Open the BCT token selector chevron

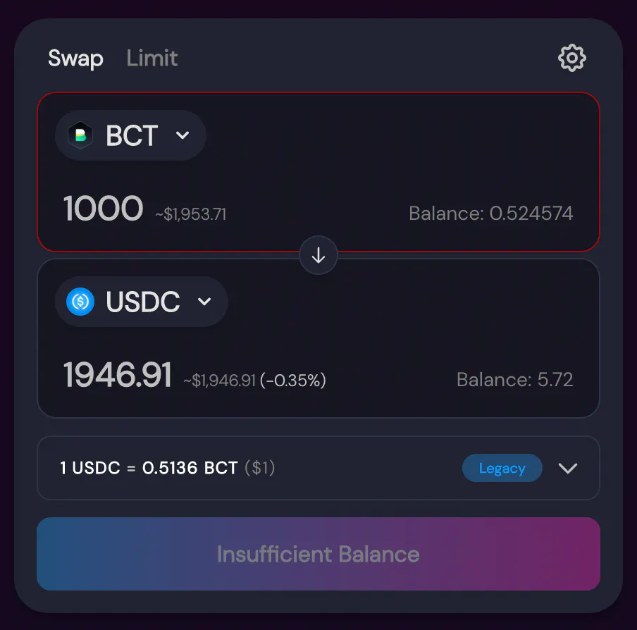point(183,135)
